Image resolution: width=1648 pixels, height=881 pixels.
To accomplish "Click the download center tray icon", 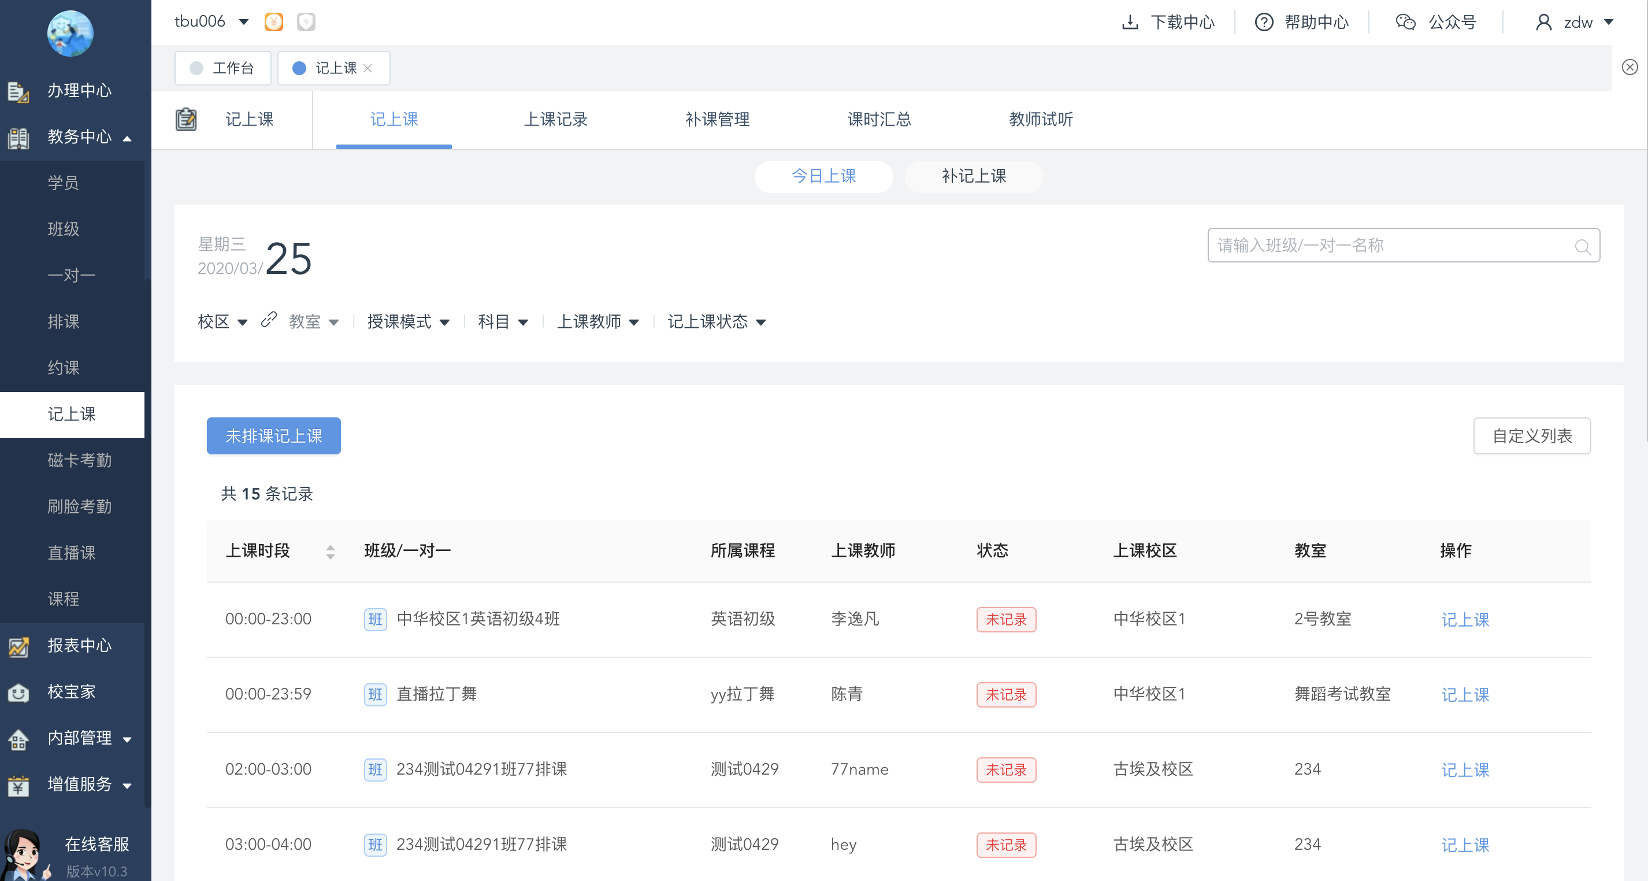I will (x=1130, y=23).
